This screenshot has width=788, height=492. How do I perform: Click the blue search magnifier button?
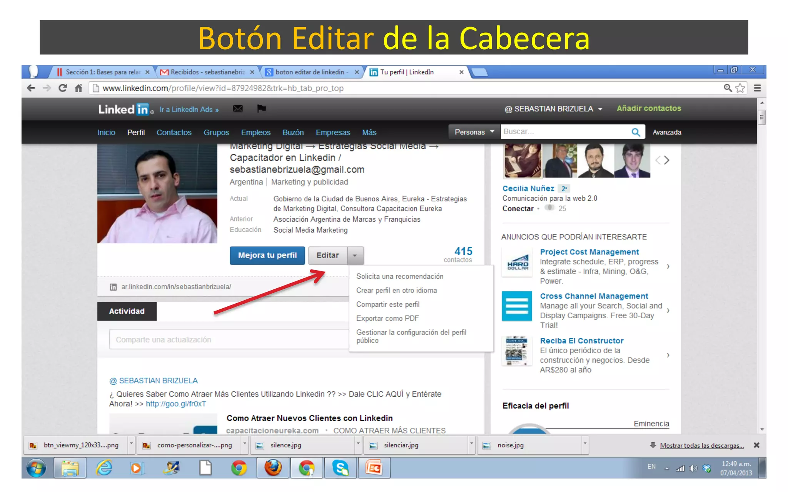tap(636, 132)
